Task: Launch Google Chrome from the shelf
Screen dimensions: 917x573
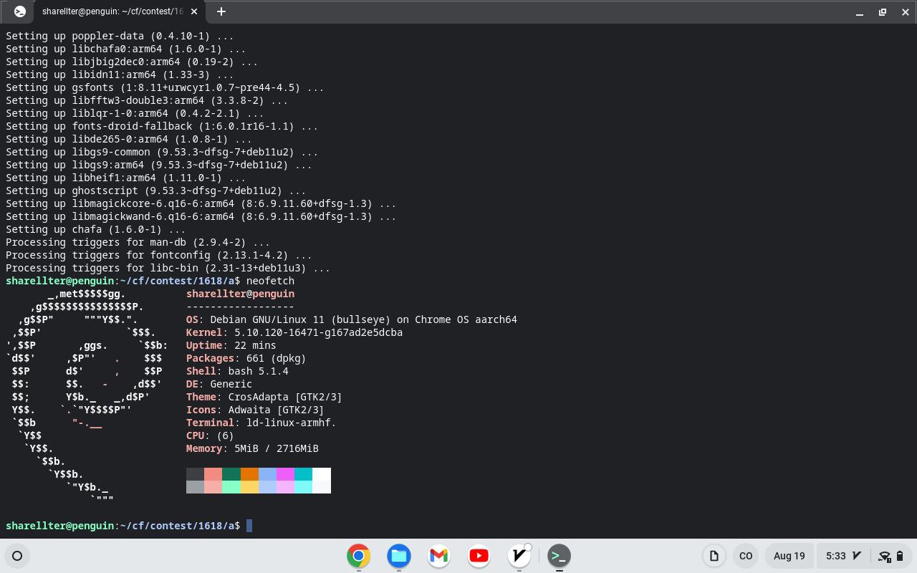Action: click(x=359, y=556)
